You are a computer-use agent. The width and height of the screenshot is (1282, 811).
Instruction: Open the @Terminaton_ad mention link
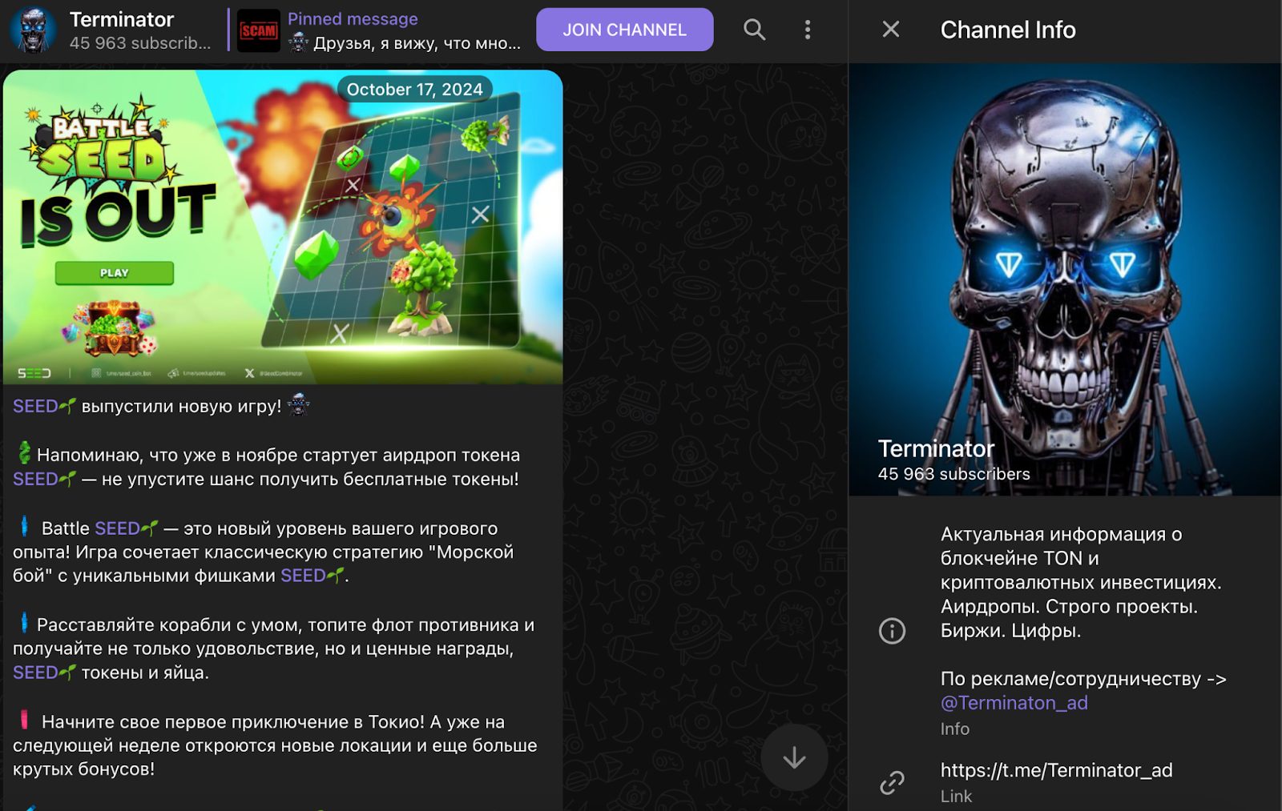[1014, 703]
